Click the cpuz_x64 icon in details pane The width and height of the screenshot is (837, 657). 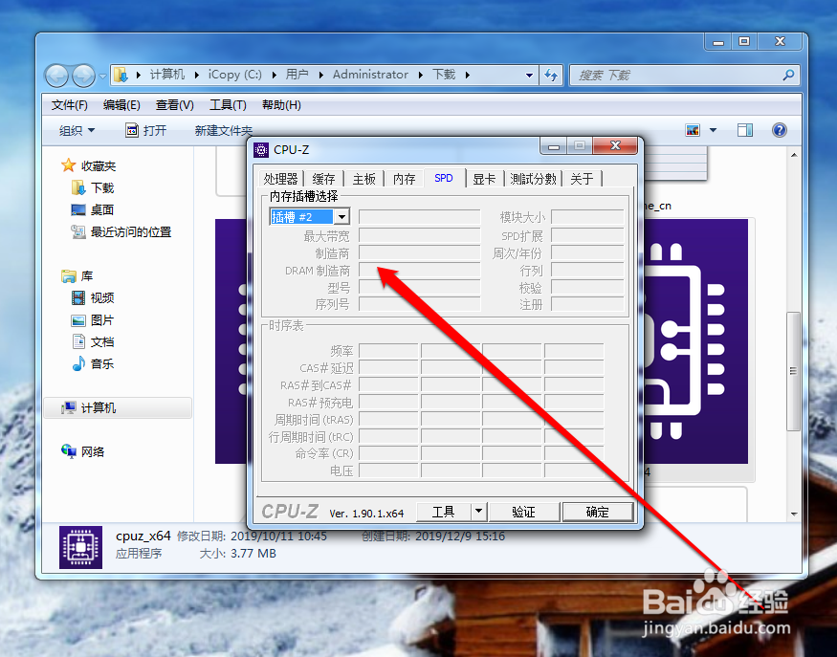click(x=80, y=547)
